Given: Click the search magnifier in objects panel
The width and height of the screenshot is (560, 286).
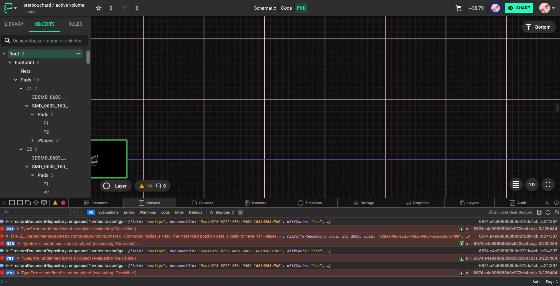Looking at the screenshot, I should [x=7, y=41].
